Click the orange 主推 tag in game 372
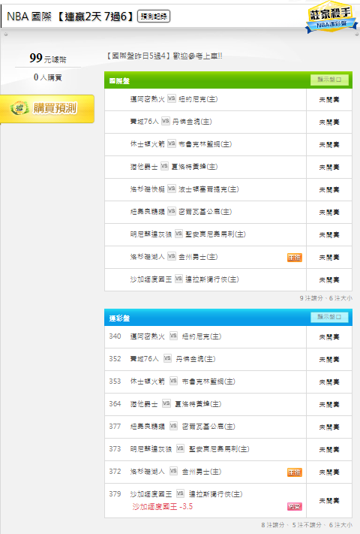360x534 pixels. click(295, 472)
